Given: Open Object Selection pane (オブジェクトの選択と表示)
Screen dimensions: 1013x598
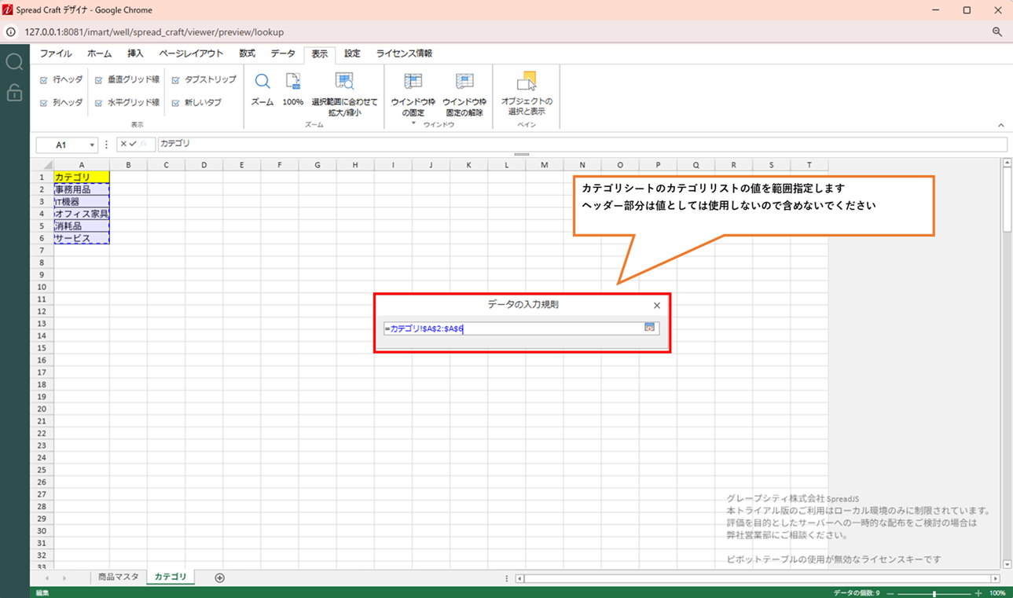Looking at the screenshot, I should pyautogui.click(x=527, y=83).
